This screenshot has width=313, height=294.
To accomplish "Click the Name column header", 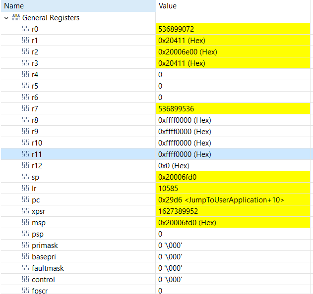I will coord(14,6).
